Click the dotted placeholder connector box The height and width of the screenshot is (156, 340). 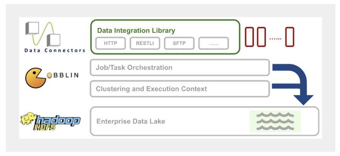(x=213, y=43)
